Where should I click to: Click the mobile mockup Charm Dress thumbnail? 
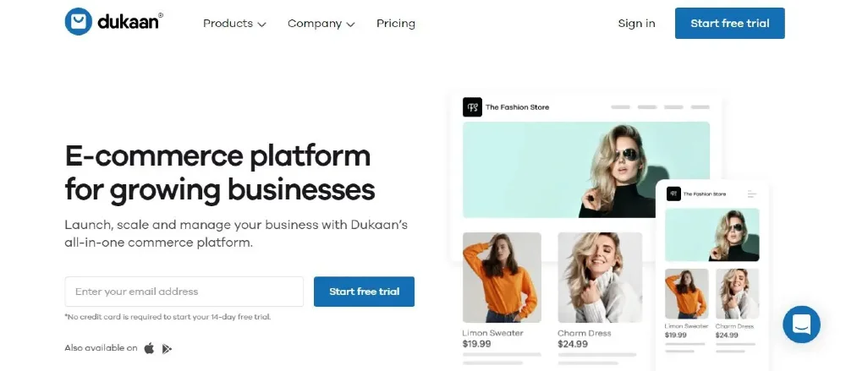coord(737,293)
